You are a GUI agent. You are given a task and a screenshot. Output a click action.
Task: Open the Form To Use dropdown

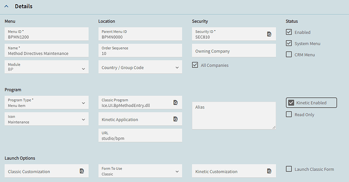pyautogui.click(x=140, y=171)
